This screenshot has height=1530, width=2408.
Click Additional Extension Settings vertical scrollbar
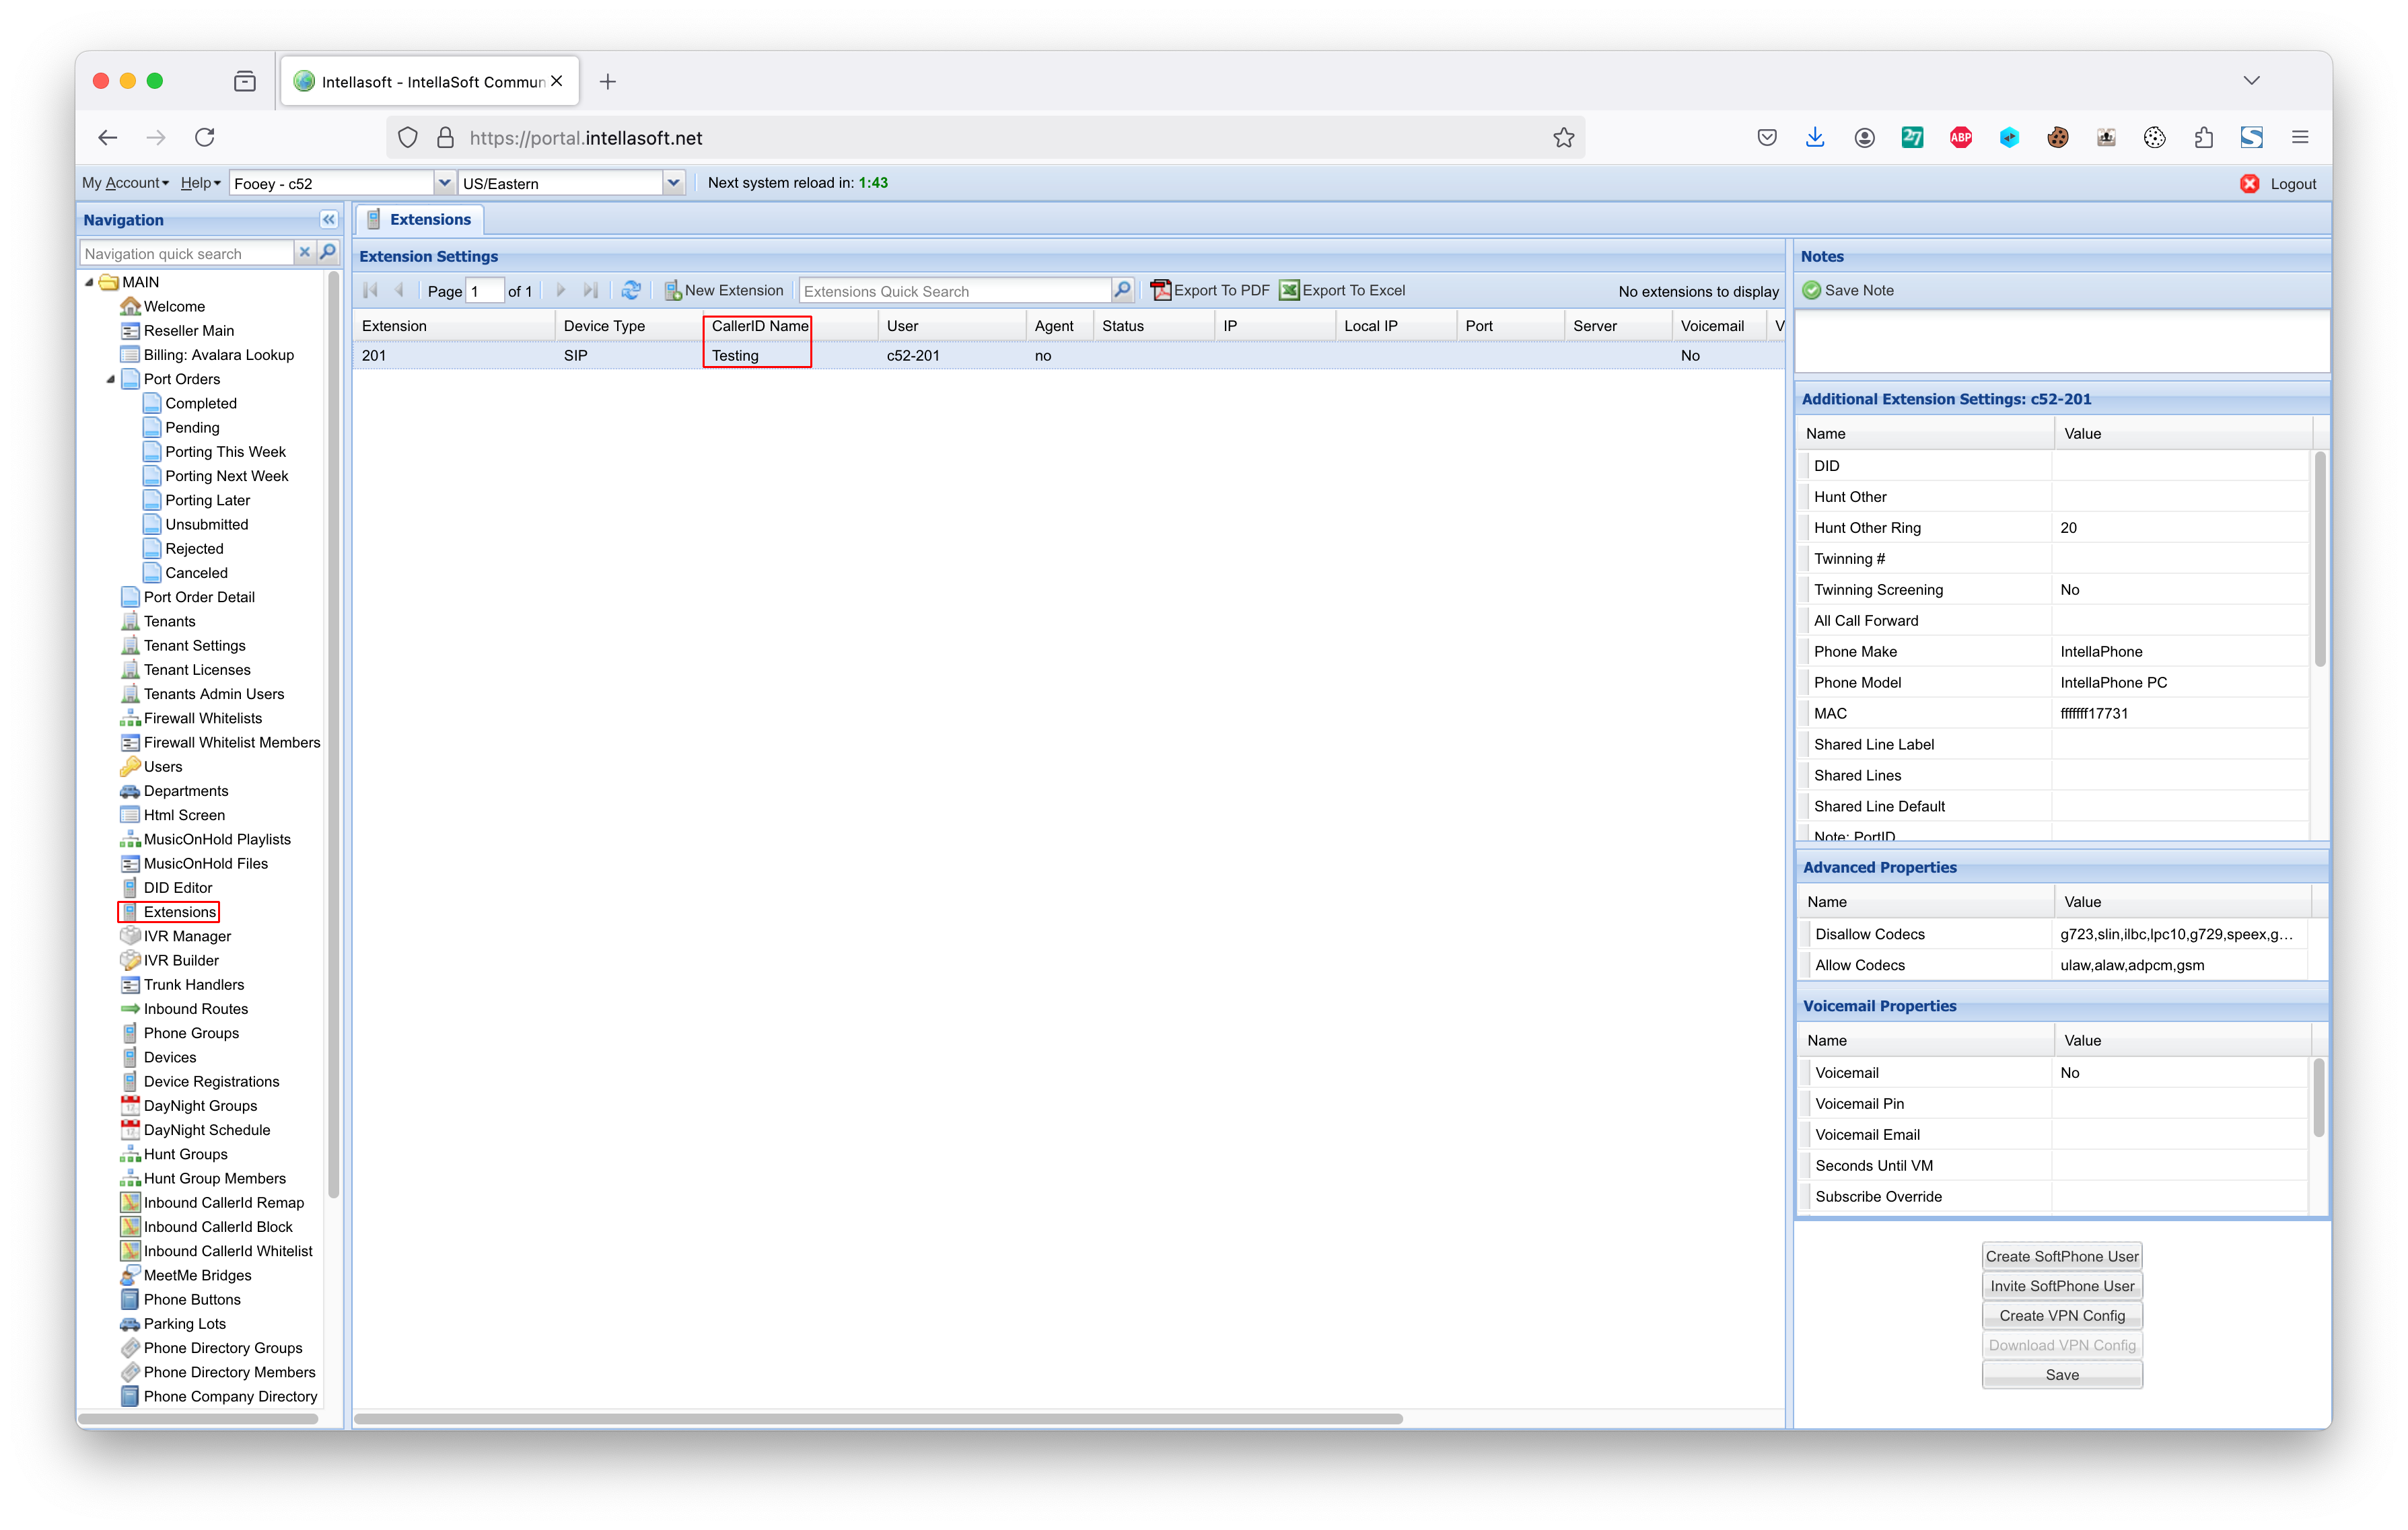[x=2319, y=558]
